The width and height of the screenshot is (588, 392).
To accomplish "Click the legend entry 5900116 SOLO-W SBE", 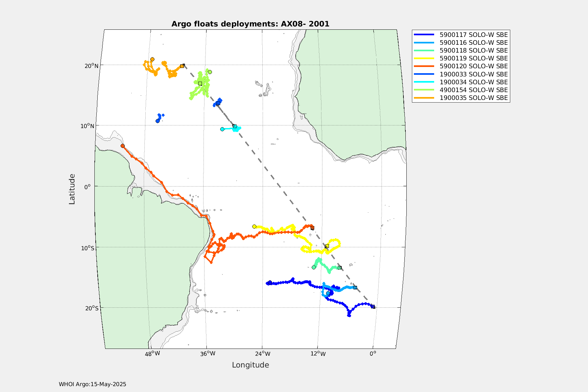I will pyautogui.click(x=461, y=42).
